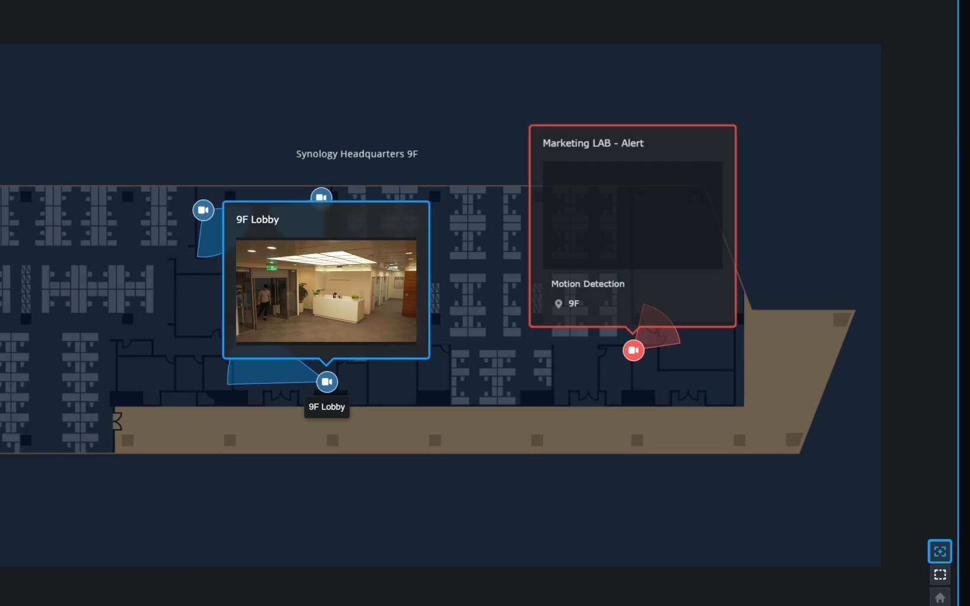
Task: Click the home view icon
Action: (940, 597)
